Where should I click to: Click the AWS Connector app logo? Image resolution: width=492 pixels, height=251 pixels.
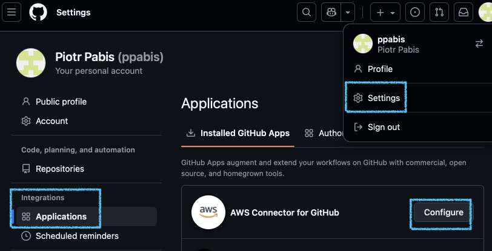coord(204,212)
